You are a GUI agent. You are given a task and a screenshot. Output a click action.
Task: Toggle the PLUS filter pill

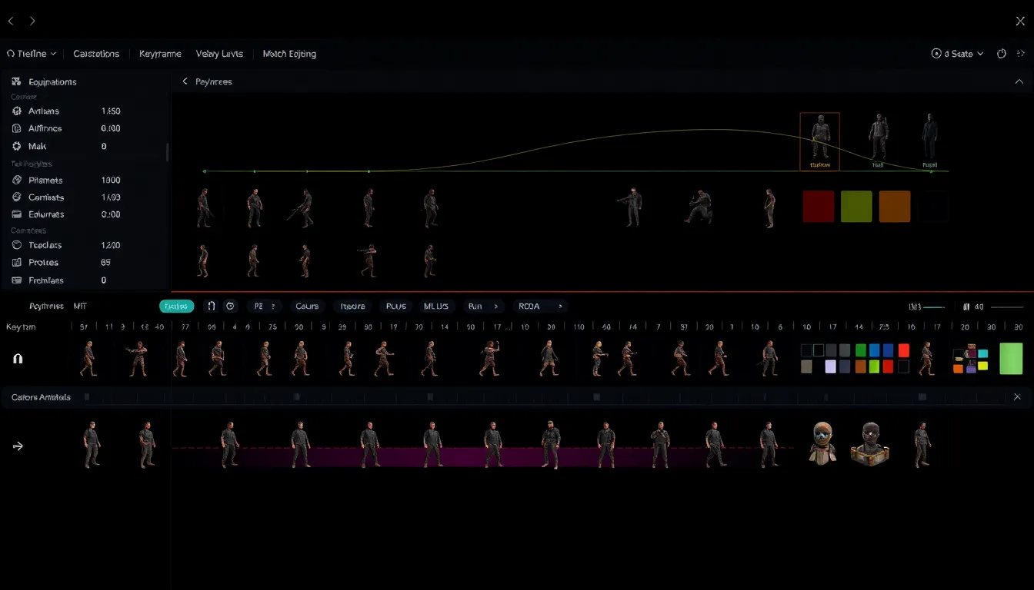pyautogui.click(x=395, y=306)
